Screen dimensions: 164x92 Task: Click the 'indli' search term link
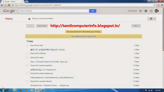tap(41, 45)
